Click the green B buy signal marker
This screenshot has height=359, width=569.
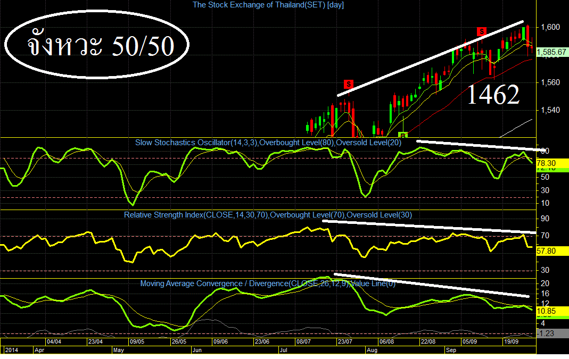click(403, 135)
